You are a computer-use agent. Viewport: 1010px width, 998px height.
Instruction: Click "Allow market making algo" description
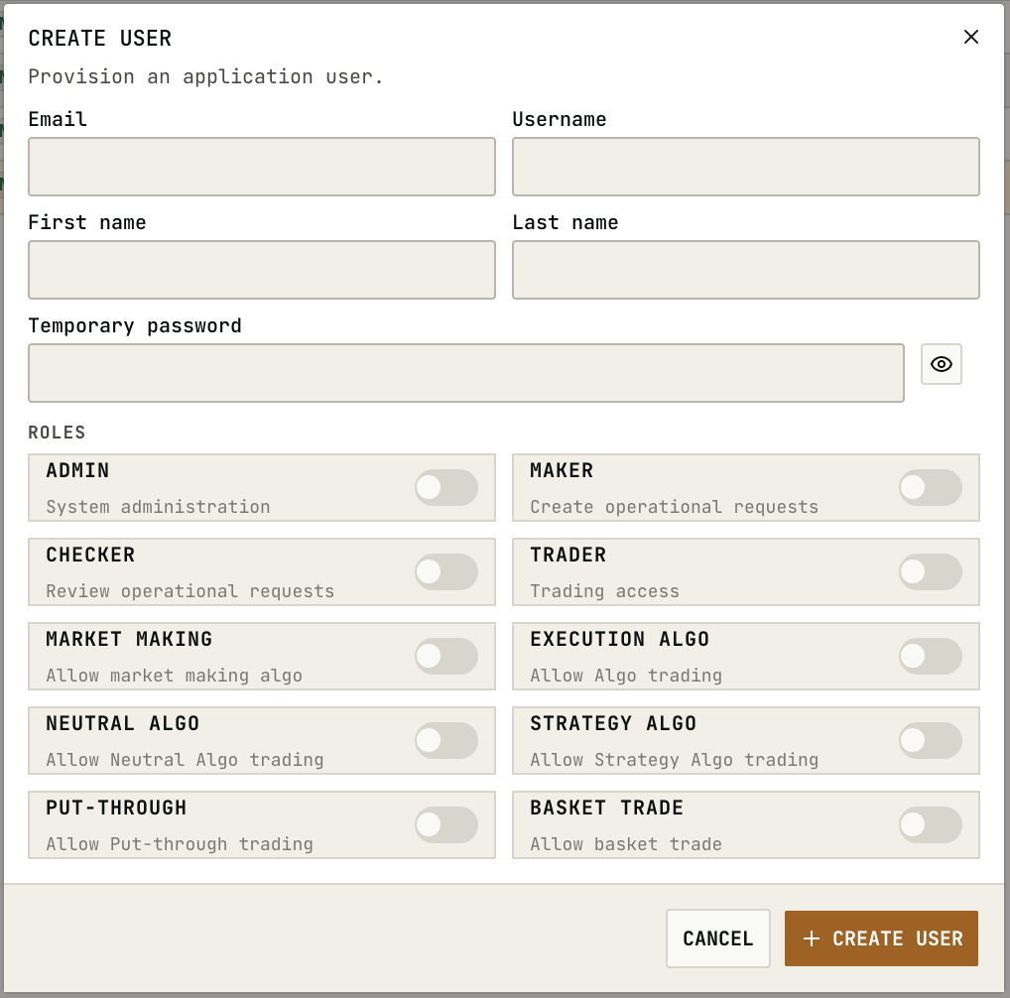tap(174, 676)
